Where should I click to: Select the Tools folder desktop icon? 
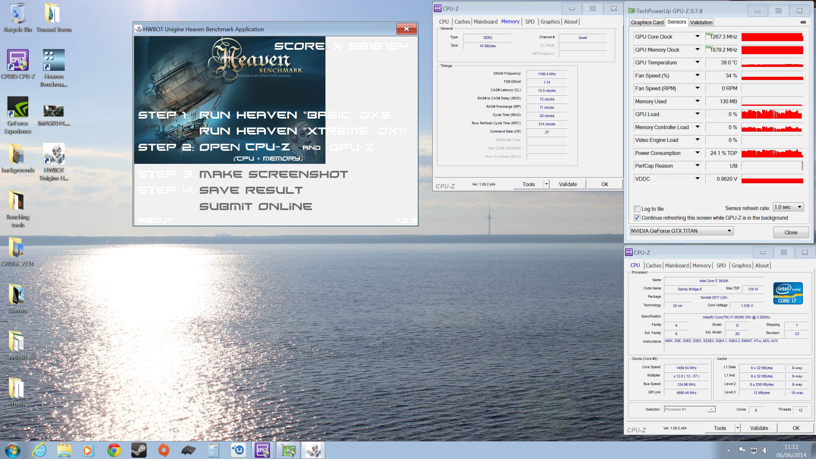click(18, 392)
